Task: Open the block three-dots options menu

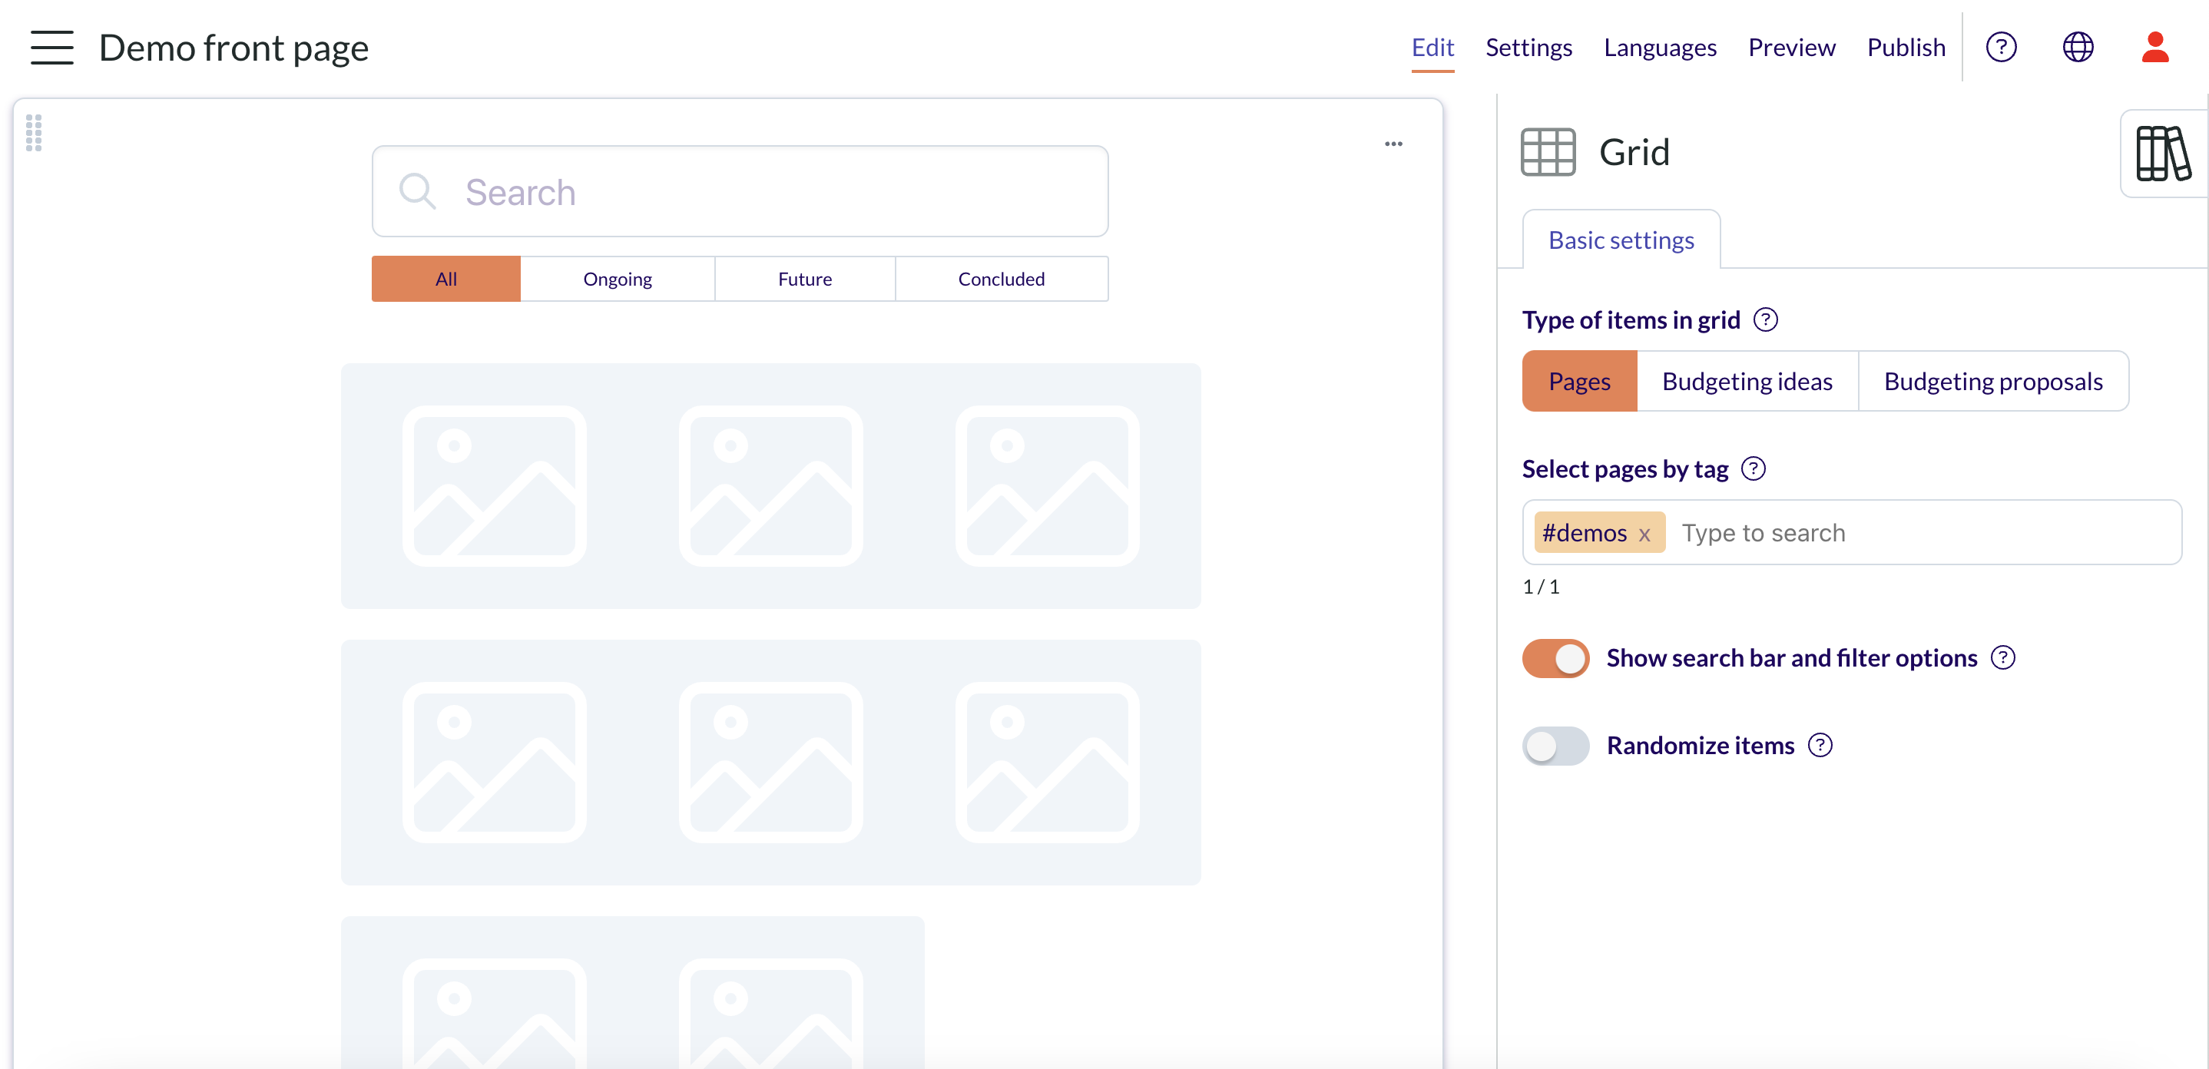Action: click(x=1393, y=144)
